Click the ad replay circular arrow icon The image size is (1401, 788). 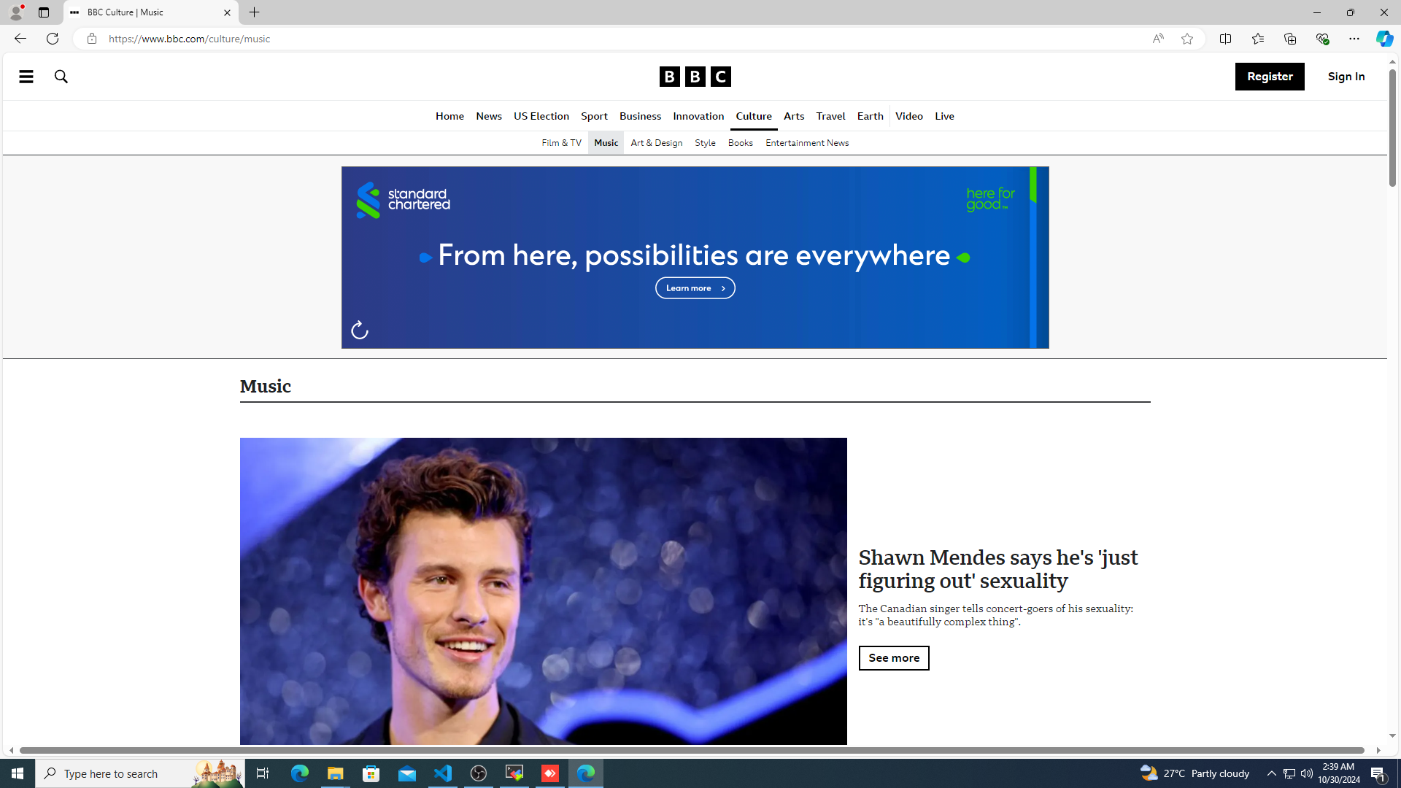coord(359,331)
